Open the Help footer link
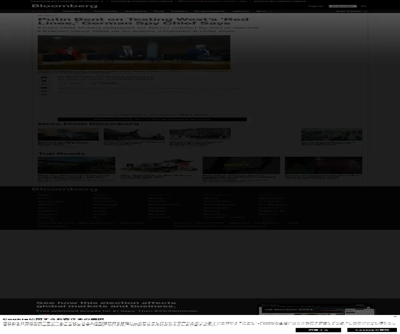Image resolution: width=400 pixels, height=334 pixels. click(293, 223)
